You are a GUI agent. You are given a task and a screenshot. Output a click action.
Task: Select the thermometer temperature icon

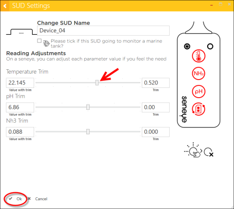click(x=198, y=56)
